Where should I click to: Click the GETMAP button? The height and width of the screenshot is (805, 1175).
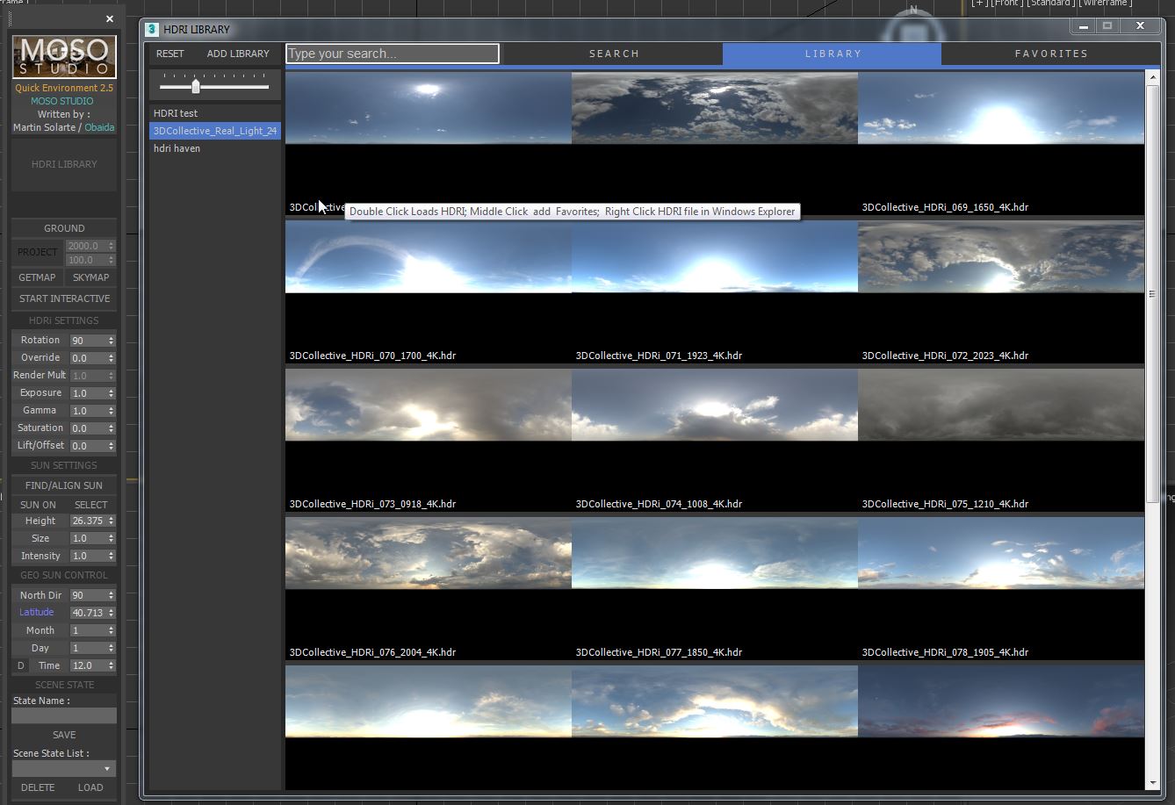[x=37, y=277]
